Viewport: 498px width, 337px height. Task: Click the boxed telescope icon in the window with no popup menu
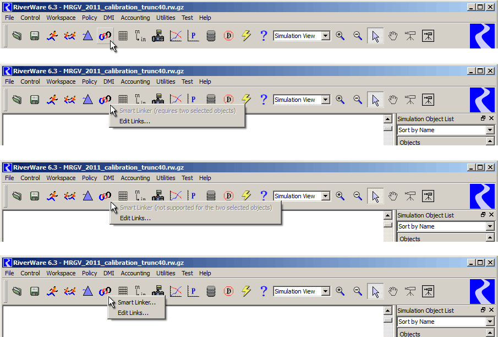click(428, 36)
